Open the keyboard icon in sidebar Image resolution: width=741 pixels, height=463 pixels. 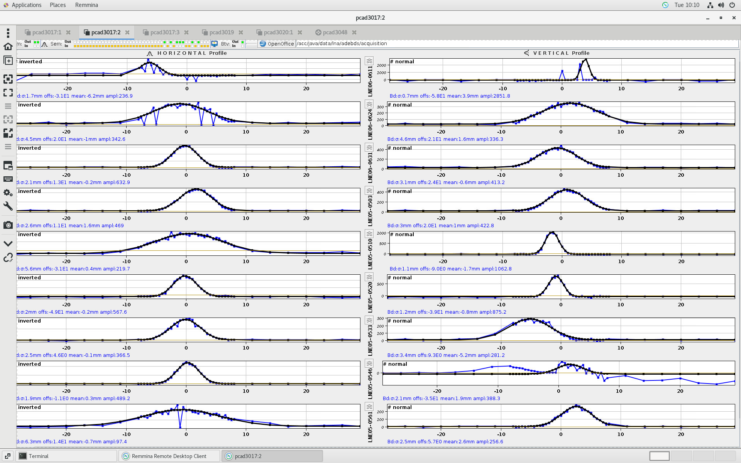8,179
